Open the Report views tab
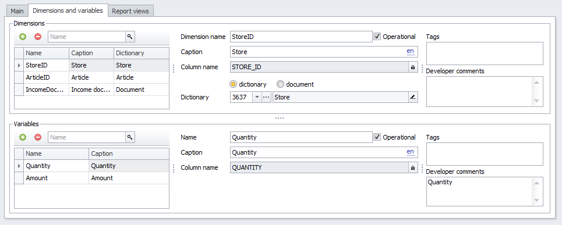This screenshot has height=225, width=562. (x=130, y=11)
